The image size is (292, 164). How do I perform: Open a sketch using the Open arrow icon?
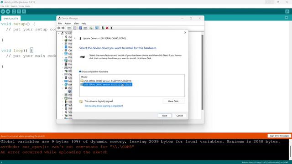[19, 11]
